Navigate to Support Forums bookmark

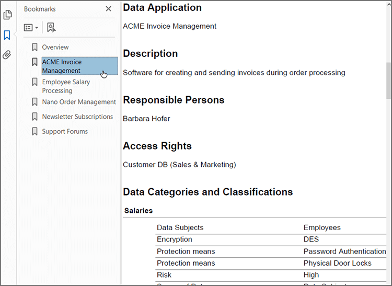65,131
